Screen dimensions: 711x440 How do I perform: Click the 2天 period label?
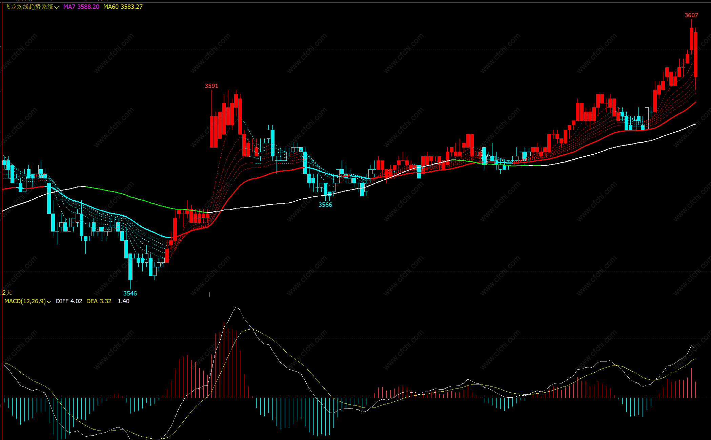[x=7, y=292]
